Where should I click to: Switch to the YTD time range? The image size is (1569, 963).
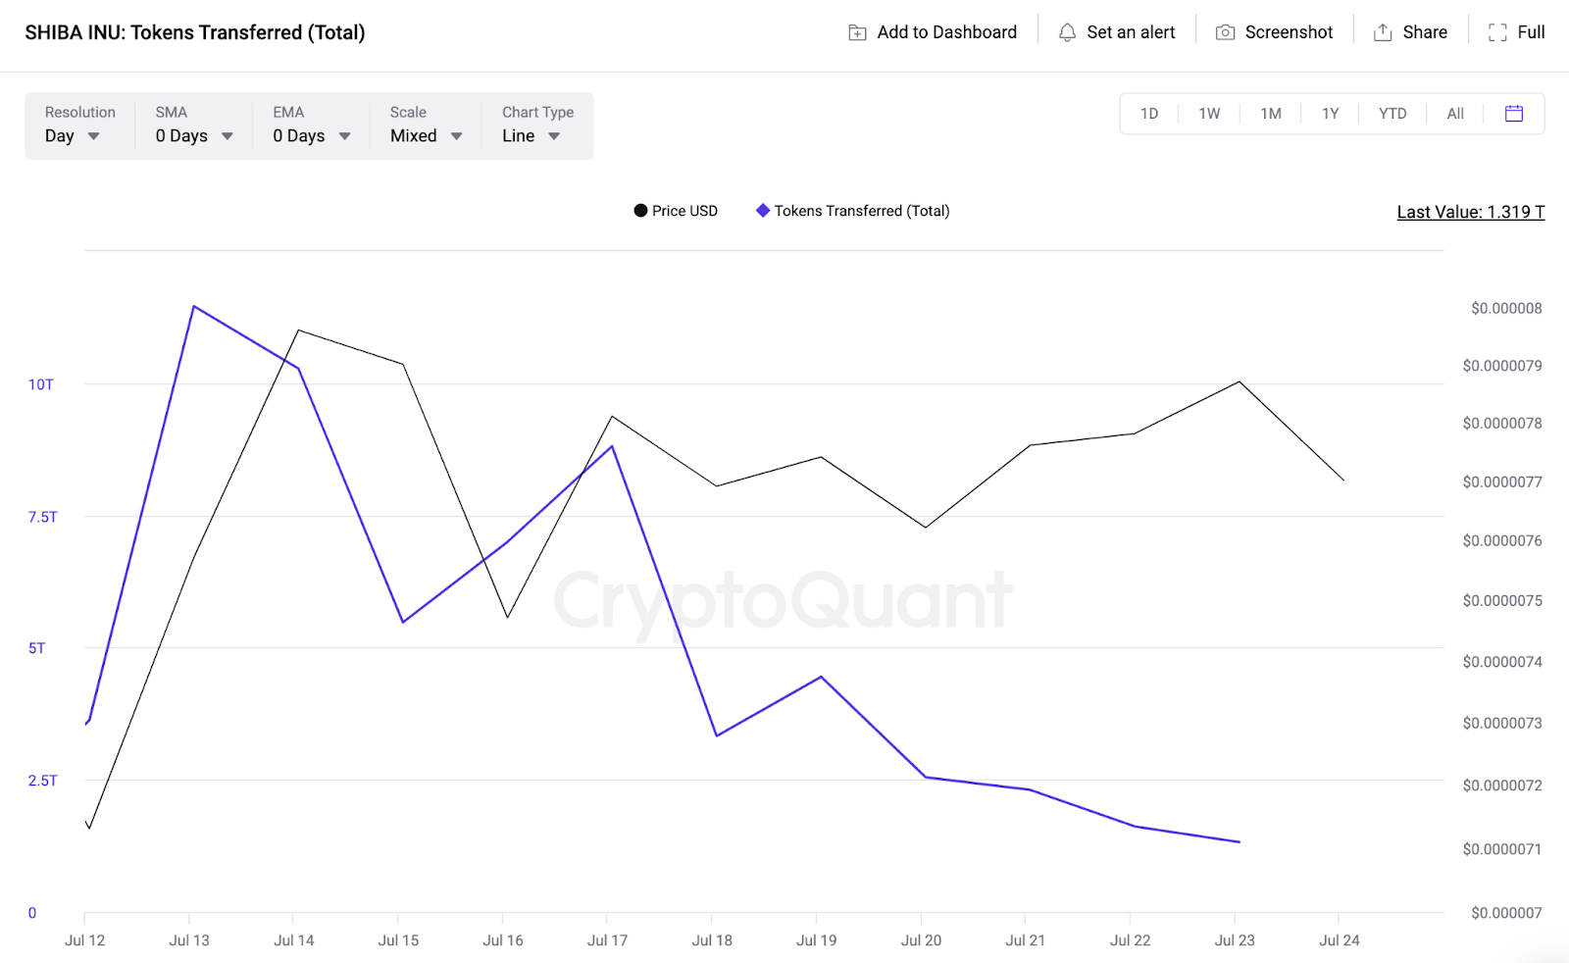coord(1392,114)
